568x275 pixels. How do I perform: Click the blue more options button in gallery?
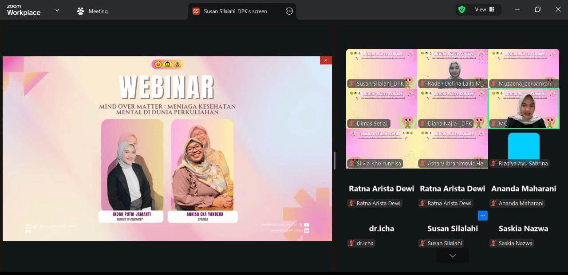(x=483, y=216)
